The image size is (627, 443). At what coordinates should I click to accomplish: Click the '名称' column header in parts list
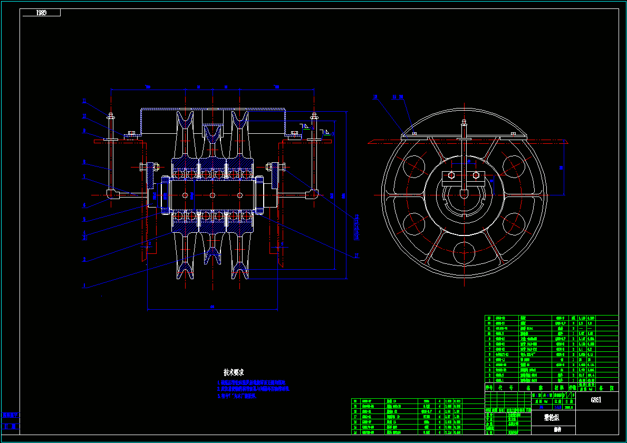click(x=534, y=388)
